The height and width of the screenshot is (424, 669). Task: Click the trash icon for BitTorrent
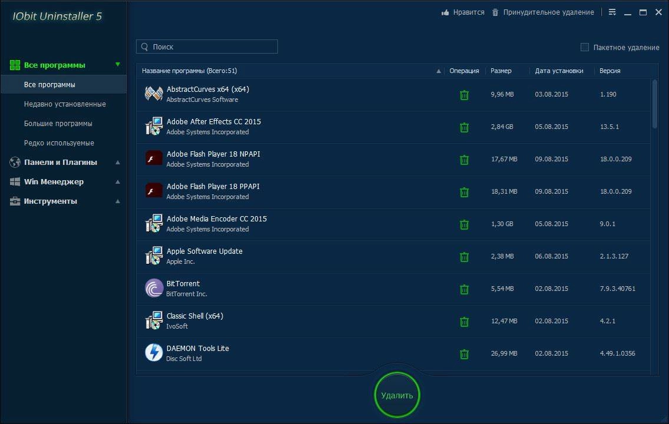[464, 289]
